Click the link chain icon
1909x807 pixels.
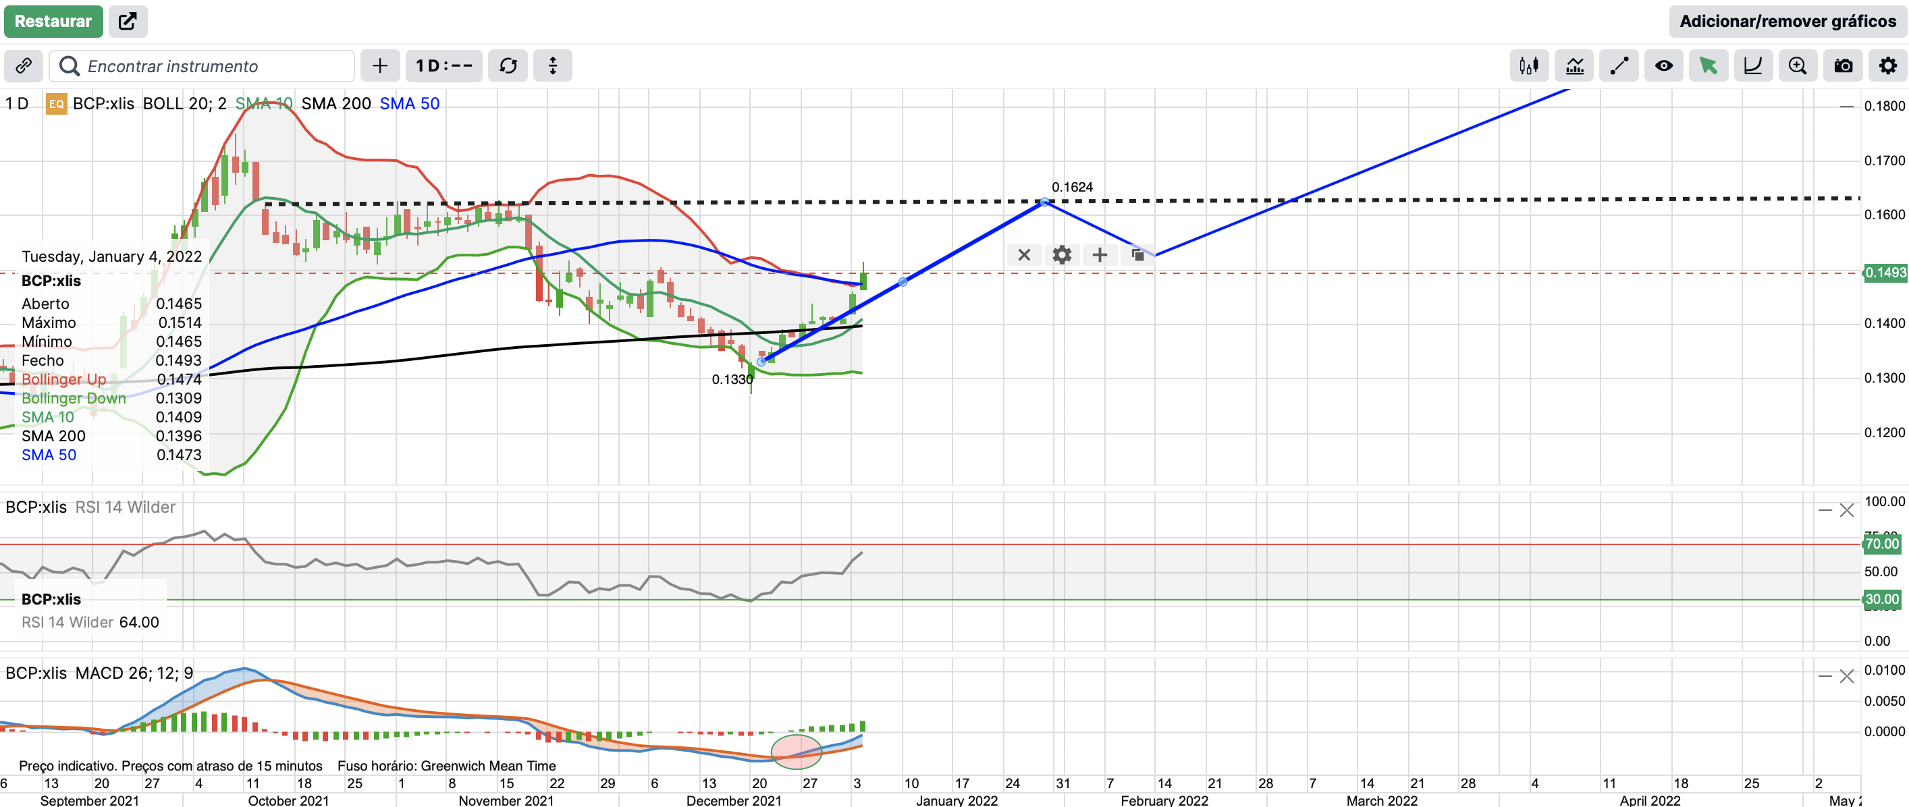point(23,66)
